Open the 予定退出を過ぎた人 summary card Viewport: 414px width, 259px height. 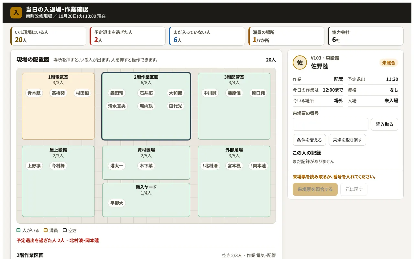(128, 36)
